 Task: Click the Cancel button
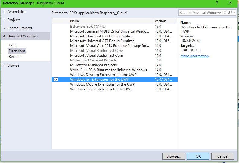[223, 156]
